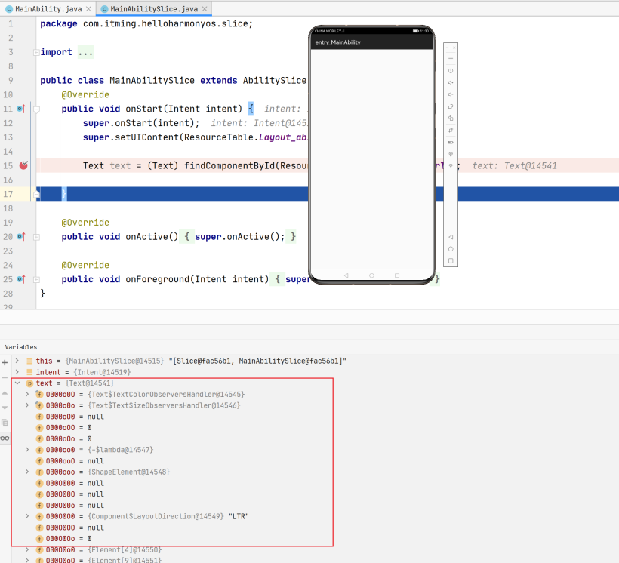Click the inline hint 'text: Text@14541'
This screenshot has height=563, width=619.
click(x=514, y=166)
